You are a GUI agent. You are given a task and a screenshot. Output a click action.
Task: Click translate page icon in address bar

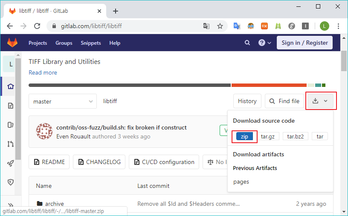(206, 26)
